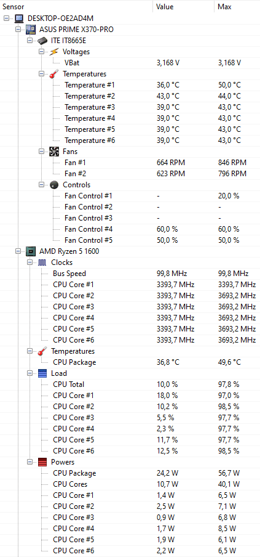Collapse the AMD Ryzen 5 1600 node

point(18,251)
